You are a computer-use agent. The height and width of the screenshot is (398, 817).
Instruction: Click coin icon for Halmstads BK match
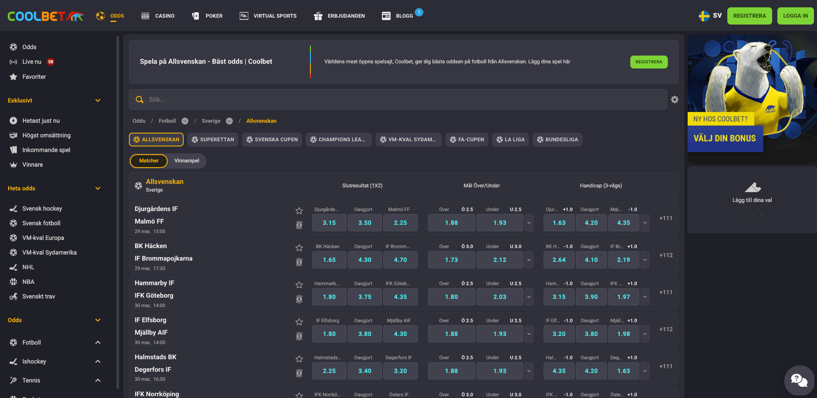click(x=299, y=373)
